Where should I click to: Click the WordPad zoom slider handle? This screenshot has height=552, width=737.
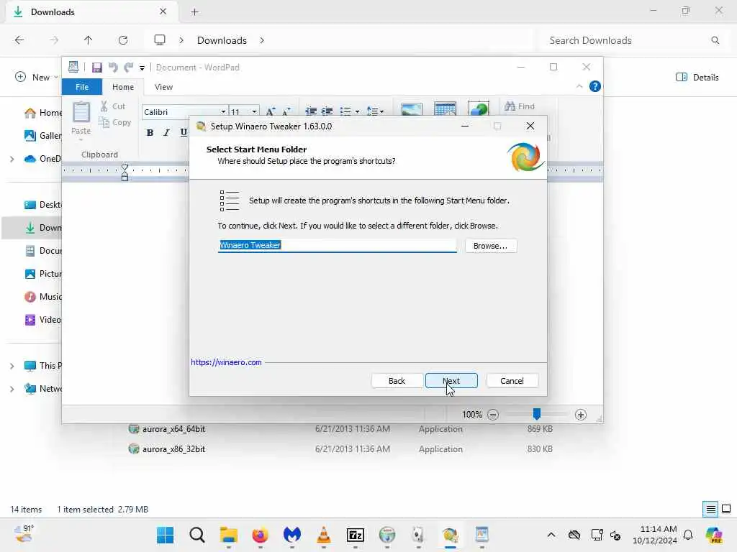[536, 413]
